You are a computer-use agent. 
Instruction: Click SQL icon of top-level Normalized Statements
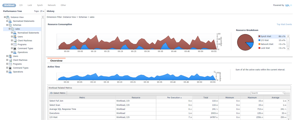pos(10,21)
